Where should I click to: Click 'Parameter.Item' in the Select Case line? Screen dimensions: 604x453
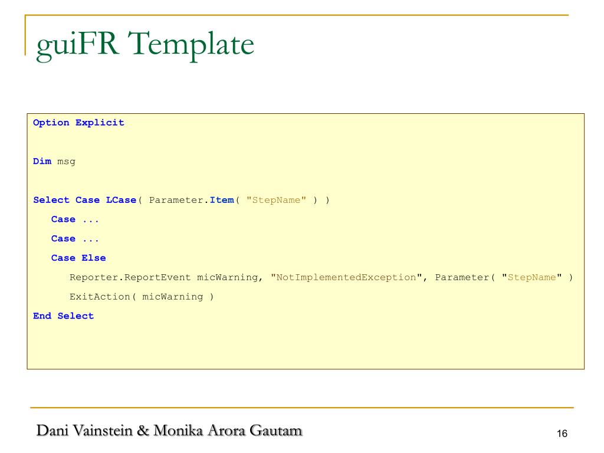click(x=192, y=200)
